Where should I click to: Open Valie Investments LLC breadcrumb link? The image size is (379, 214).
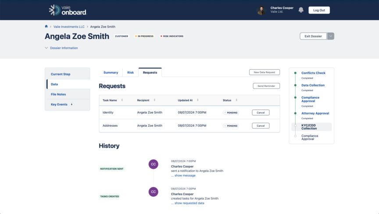[69, 27]
